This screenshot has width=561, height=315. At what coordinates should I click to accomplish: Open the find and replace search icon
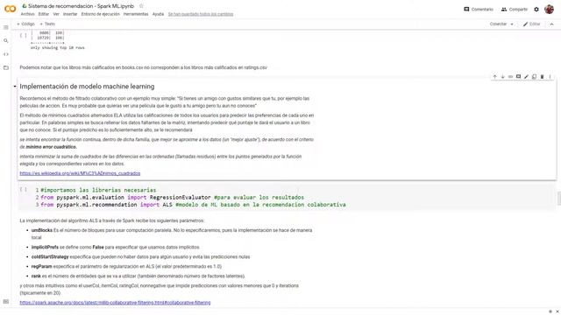(x=6, y=41)
